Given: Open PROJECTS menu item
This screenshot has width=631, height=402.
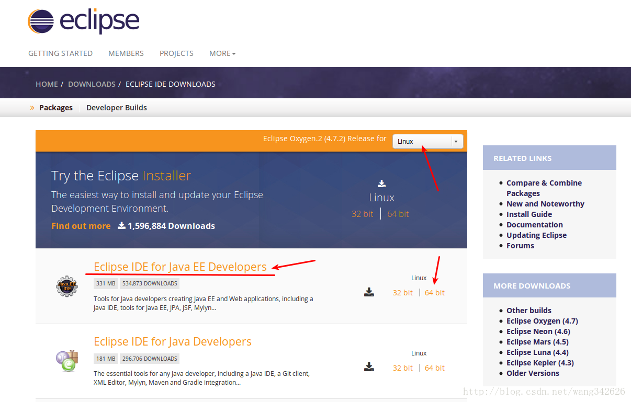Looking at the screenshot, I should point(176,53).
